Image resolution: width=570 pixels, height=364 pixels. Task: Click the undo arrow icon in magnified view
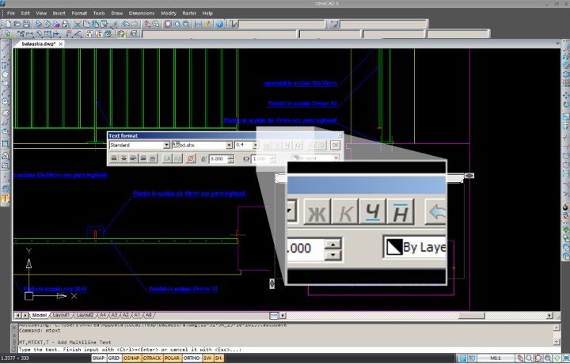436,212
